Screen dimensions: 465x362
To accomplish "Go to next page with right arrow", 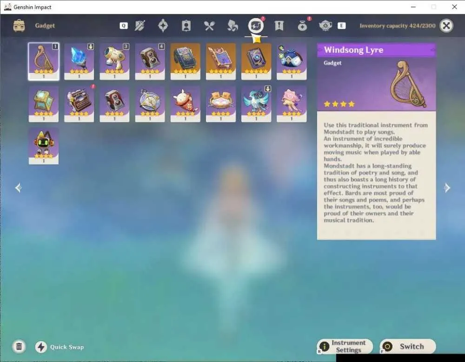I will (447, 187).
